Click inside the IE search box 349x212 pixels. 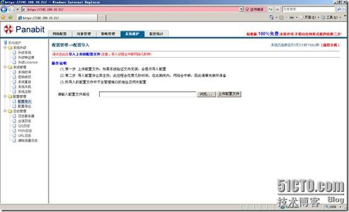click(308, 9)
